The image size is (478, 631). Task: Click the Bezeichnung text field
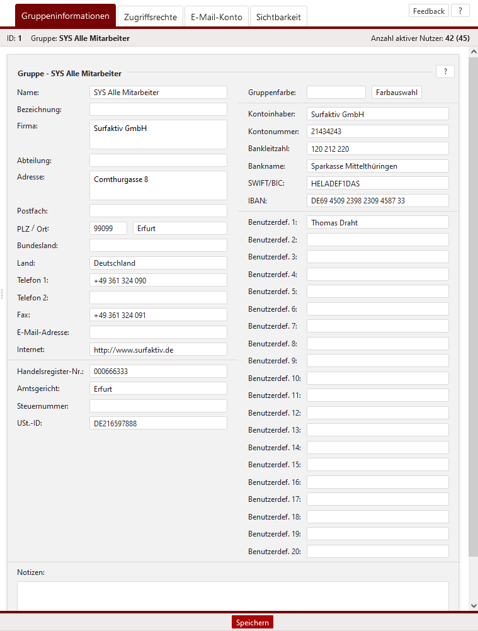(158, 110)
